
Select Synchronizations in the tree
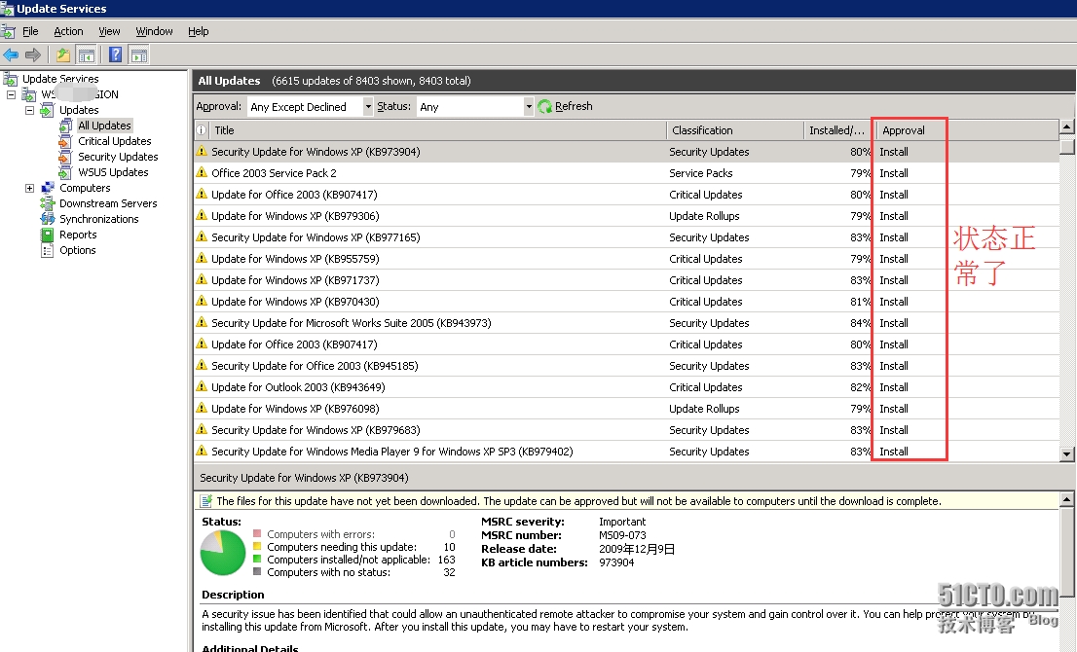click(x=99, y=220)
